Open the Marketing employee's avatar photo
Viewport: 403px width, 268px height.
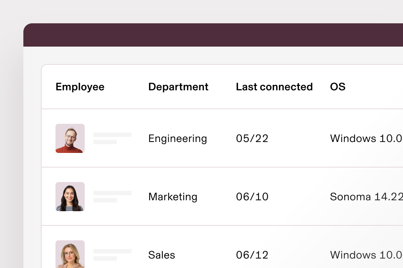(x=70, y=197)
